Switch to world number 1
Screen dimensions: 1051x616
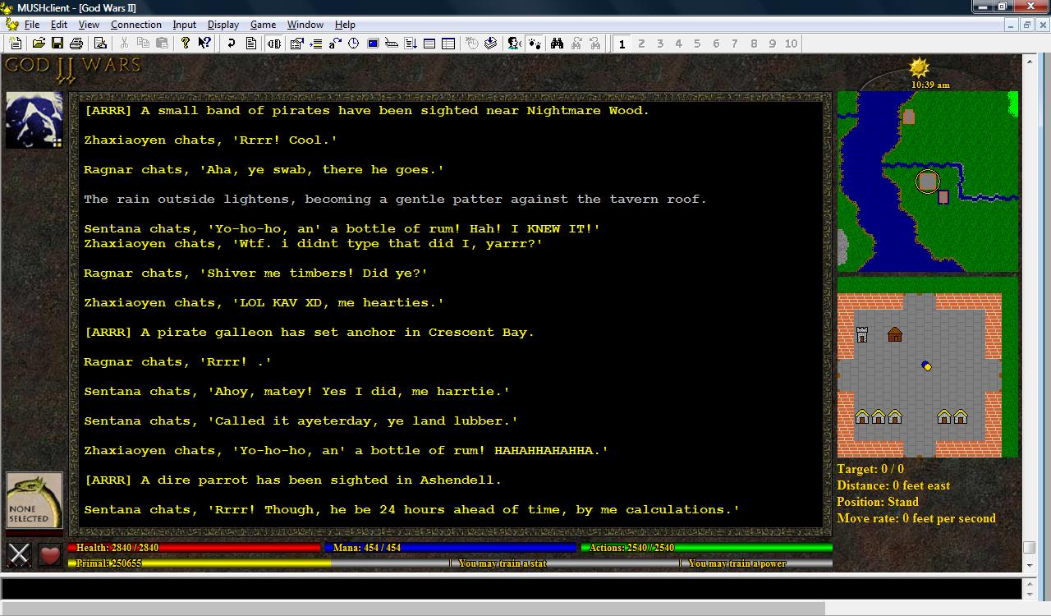(x=622, y=44)
